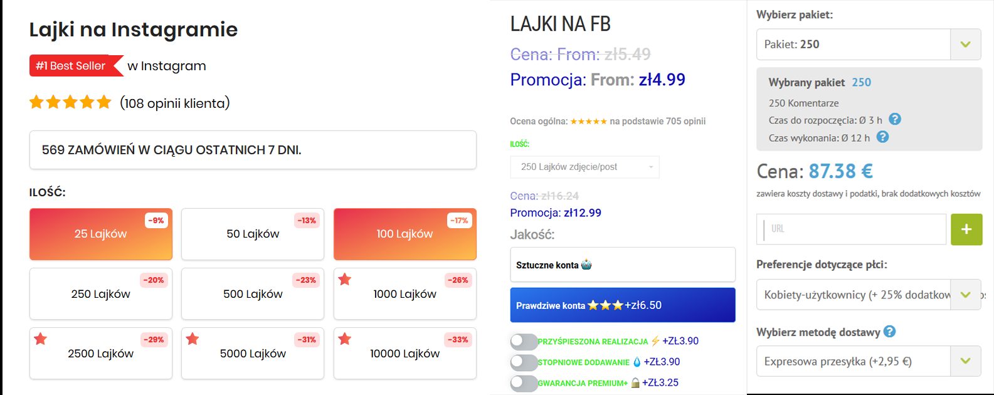Click help icon next to Czas wykonania
This screenshot has height=395, width=994.
(882, 137)
